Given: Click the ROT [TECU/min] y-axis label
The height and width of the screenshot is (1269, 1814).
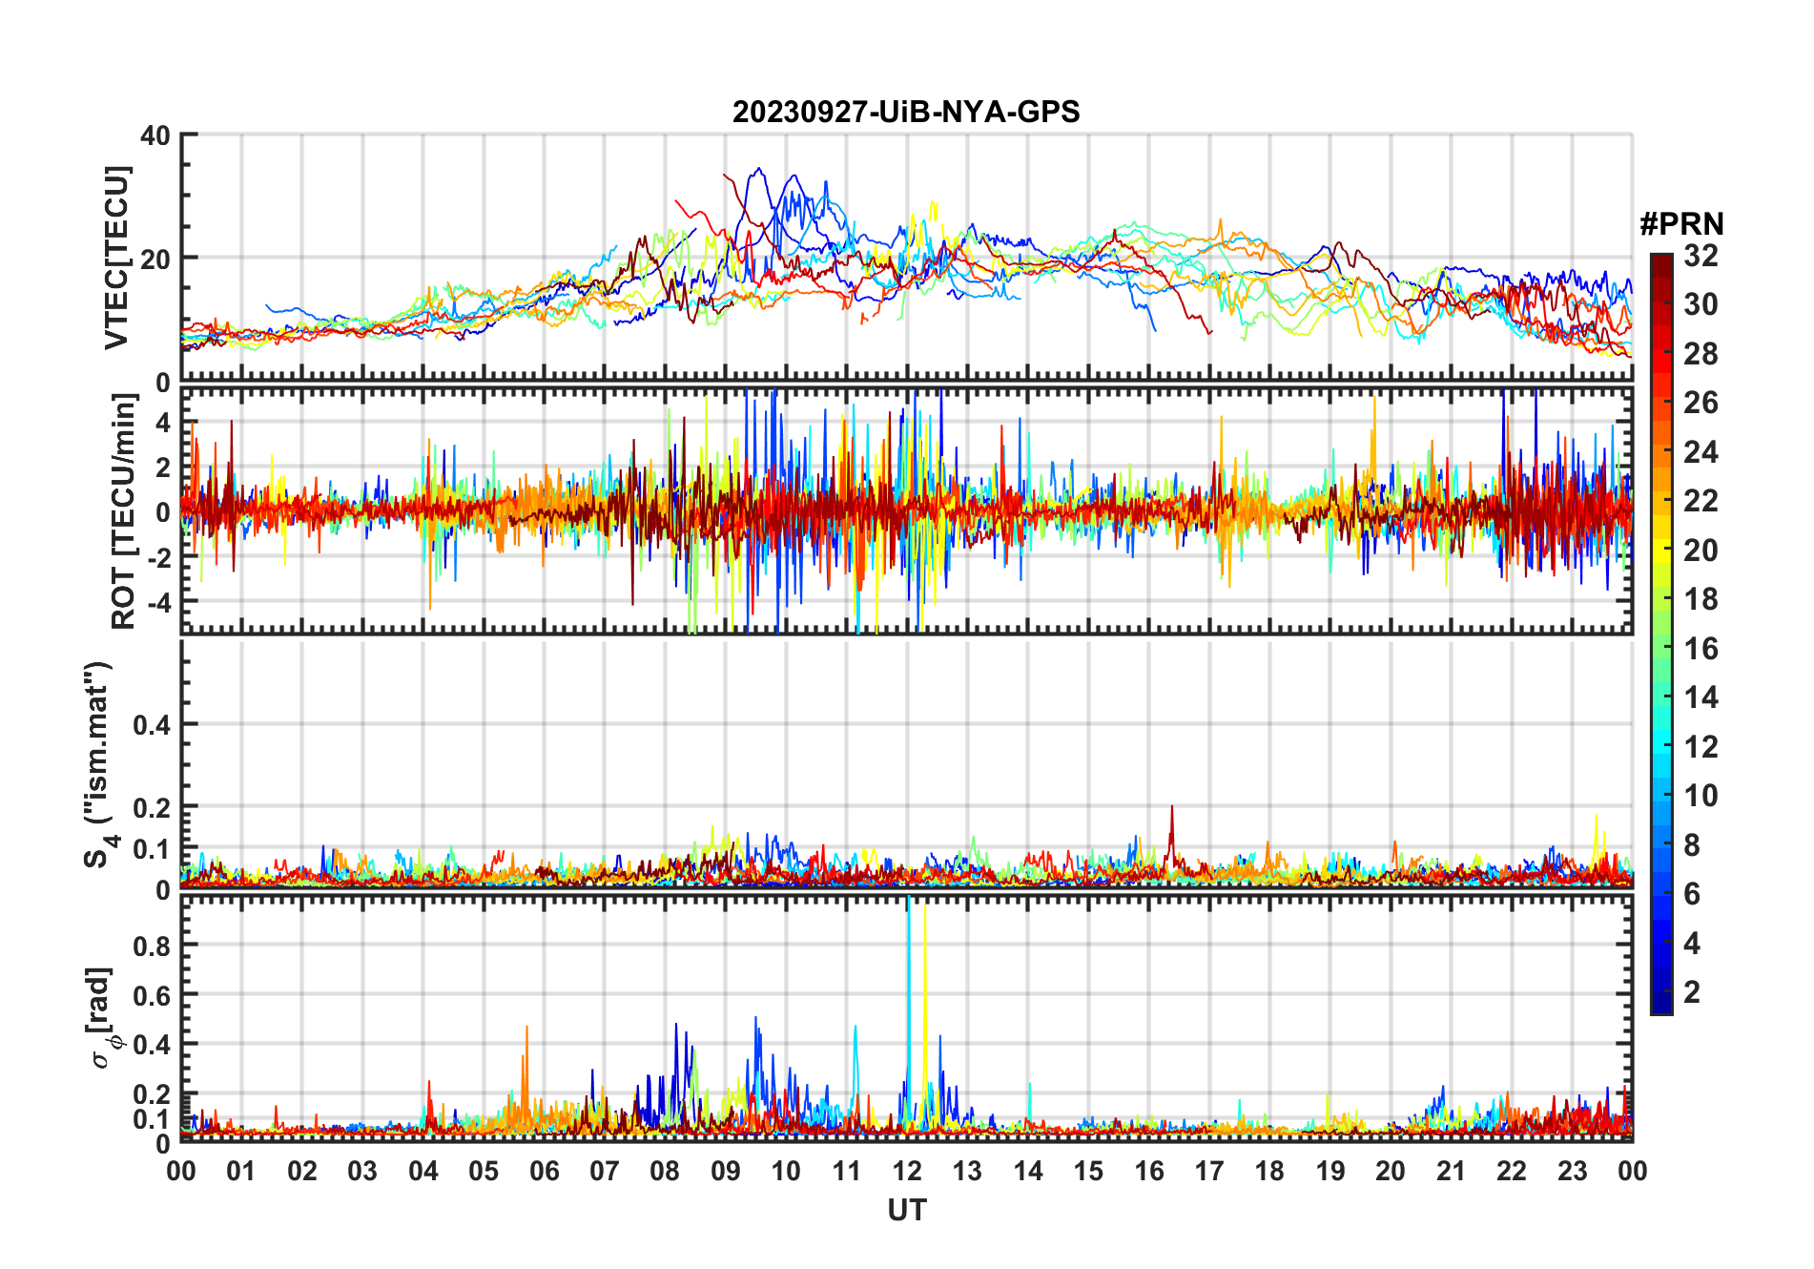Looking at the screenshot, I should click(124, 511).
